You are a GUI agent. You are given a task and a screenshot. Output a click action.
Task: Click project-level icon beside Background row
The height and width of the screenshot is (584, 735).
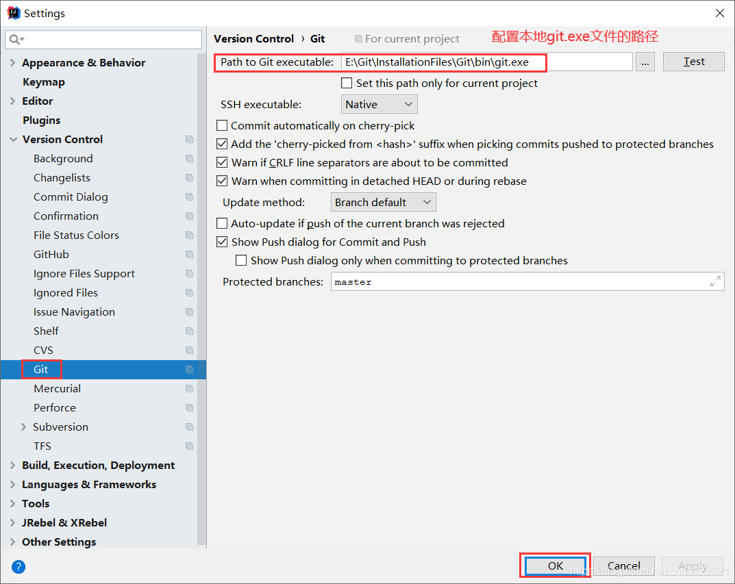[x=189, y=159]
